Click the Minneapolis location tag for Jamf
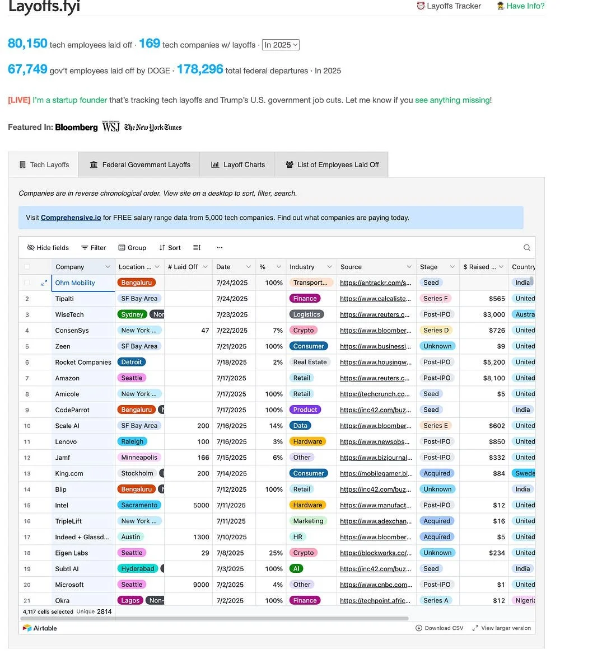The image size is (616, 659). point(139,458)
